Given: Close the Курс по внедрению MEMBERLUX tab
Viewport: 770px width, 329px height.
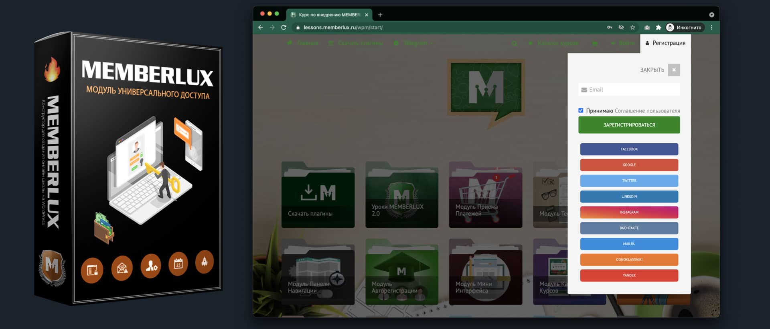Looking at the screenshot, I should pos(367,15).
